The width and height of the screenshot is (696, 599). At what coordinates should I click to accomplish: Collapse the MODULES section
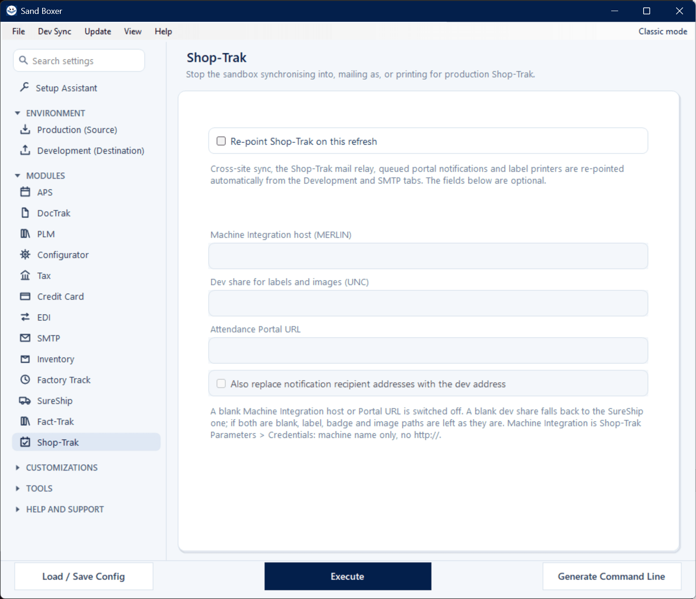tap(18, 176)
